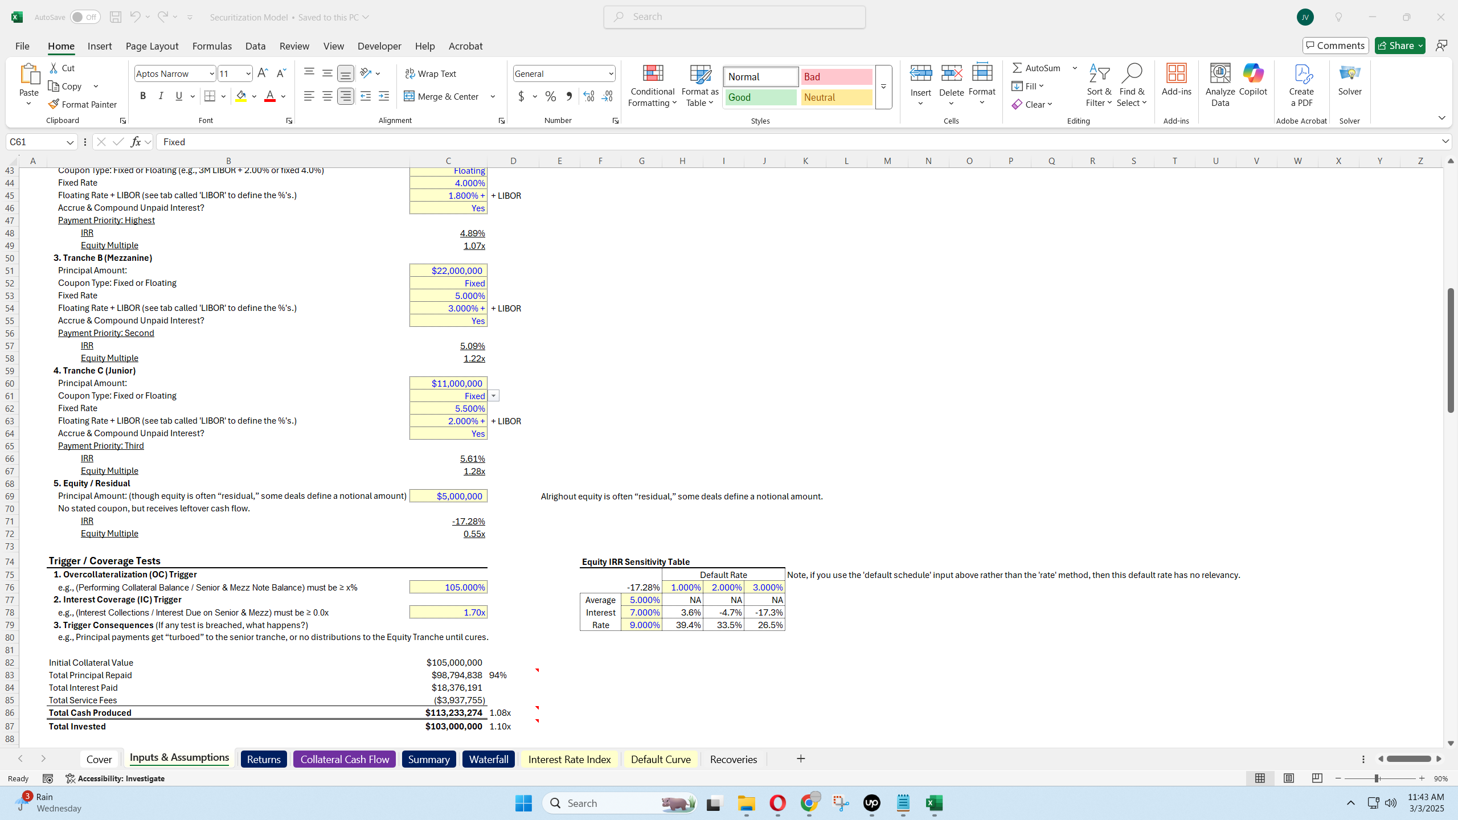Open Chrome from the Windows taskbar
This screenshot has width=1458, height=820.
click(809, 803)
